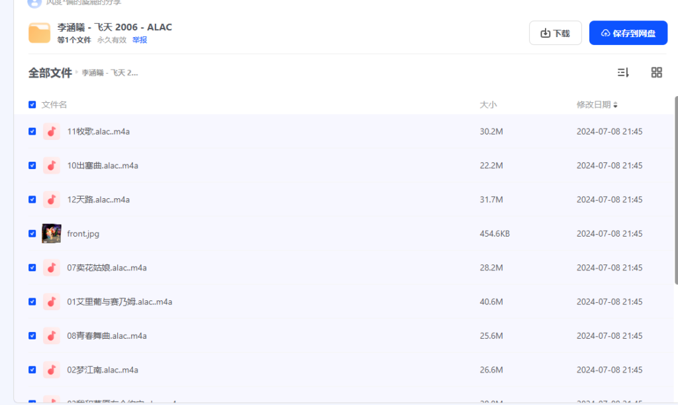
Task: Uncheck the front.jpg checkbox
Action: (32, 233)
